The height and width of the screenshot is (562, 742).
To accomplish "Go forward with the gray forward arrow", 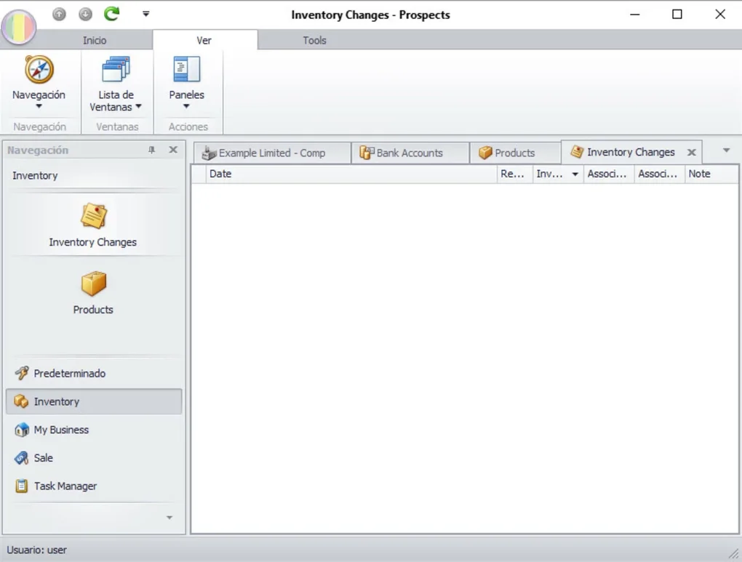I will point(86,15).
